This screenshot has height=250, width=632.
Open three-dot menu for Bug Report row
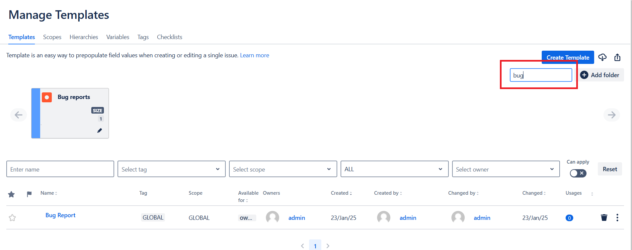click(x=617, y=218)
